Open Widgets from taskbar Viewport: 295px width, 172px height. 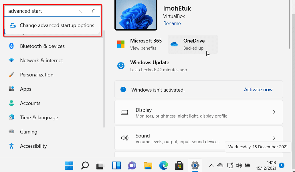click(x=116, y=165)
